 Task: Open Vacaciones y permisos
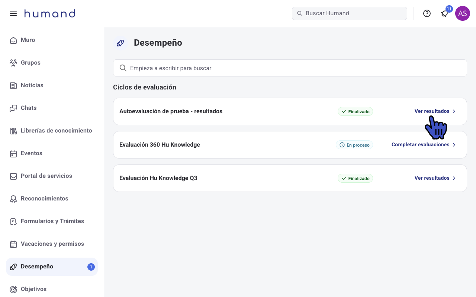52,244
